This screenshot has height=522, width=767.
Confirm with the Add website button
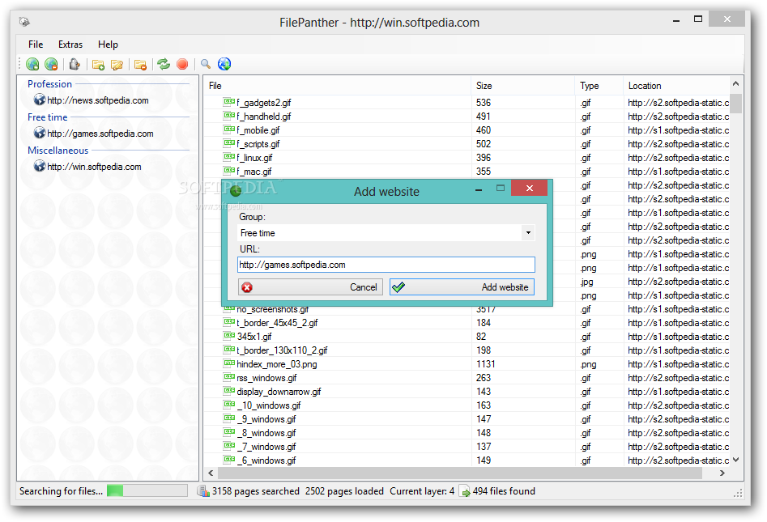pos(462,287)
